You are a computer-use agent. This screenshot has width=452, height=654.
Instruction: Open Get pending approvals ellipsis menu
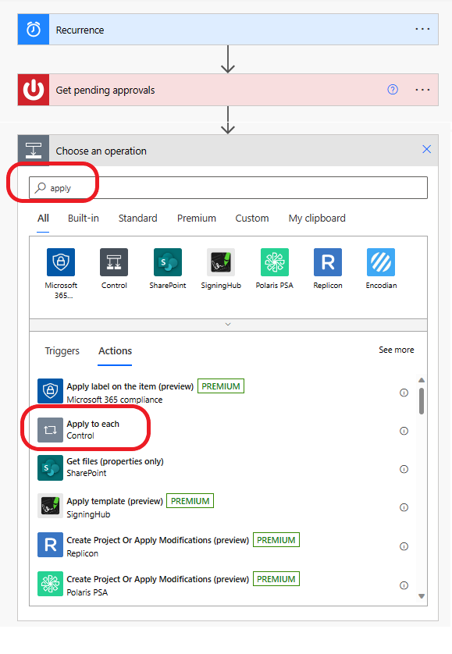pos(422,90)
